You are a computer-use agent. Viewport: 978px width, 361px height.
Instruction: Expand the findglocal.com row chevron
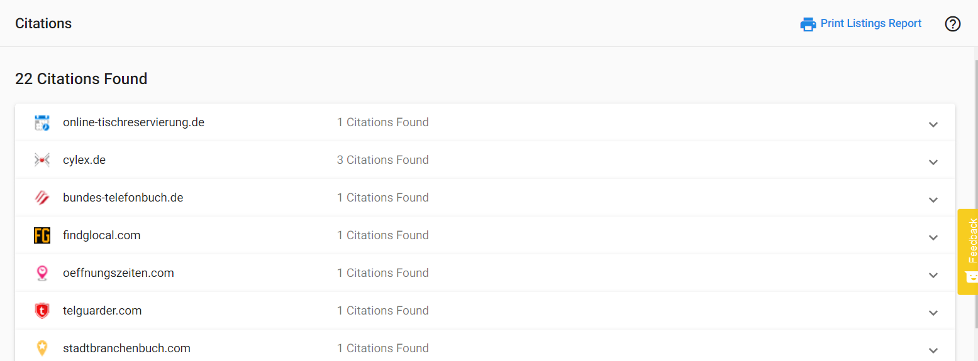tap(933, 237)
